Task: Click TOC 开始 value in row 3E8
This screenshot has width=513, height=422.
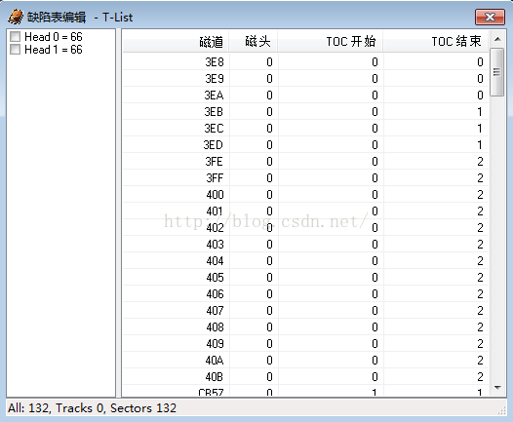Action: point(375,61)
